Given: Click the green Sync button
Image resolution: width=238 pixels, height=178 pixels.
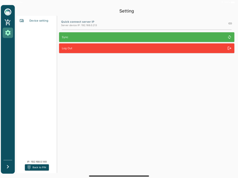Looking at the screenshot, I should pyautogui.click(x=147, y=37).
